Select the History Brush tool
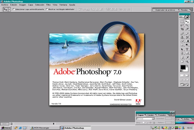This screenshot has height=130, width=194. click(x=187, y=37)
